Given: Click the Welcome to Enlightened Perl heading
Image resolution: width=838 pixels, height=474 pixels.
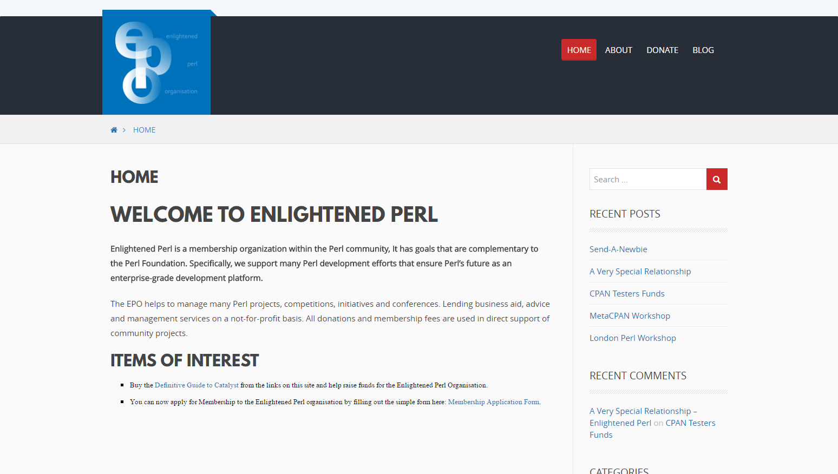Looking at the screenshot, I should pos(274,214).
